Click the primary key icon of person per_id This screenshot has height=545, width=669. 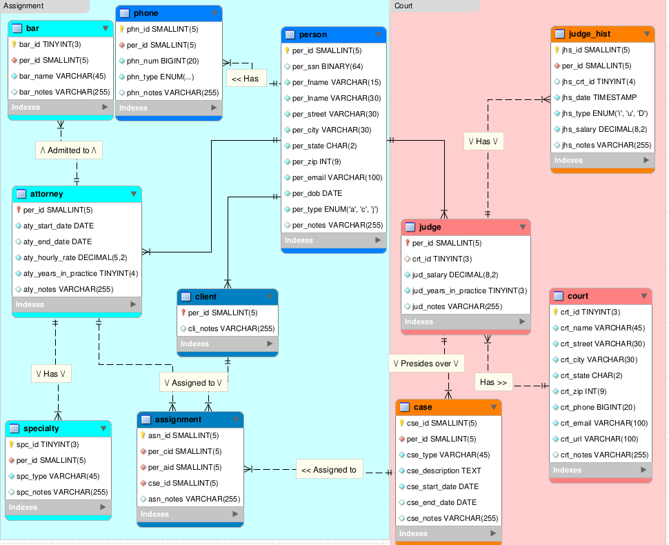click(x=287, y=50)
